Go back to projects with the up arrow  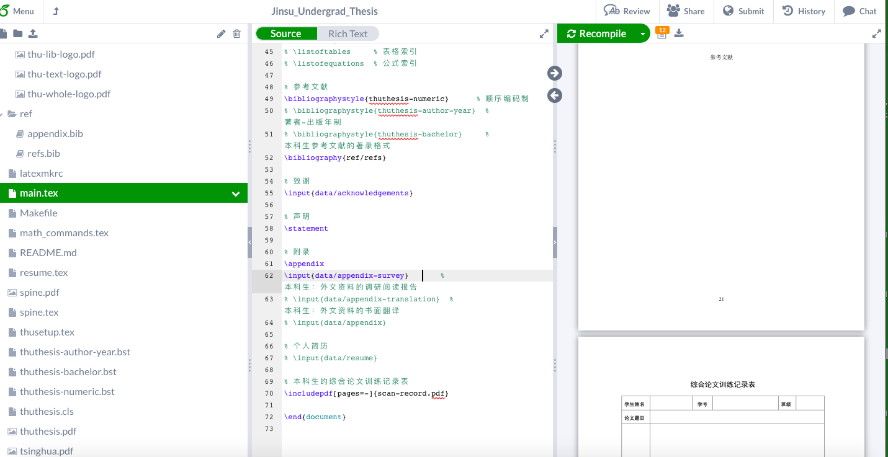(56, 11)
